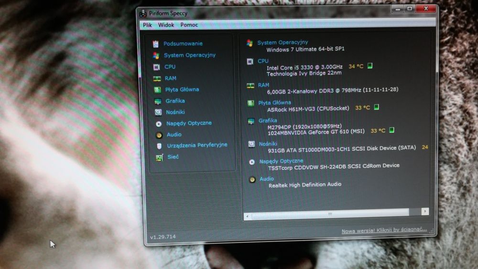Screen dimensions: 478x269
Task: Select System Operacyjny in the sidebar
Action: (x=190, y=55)
